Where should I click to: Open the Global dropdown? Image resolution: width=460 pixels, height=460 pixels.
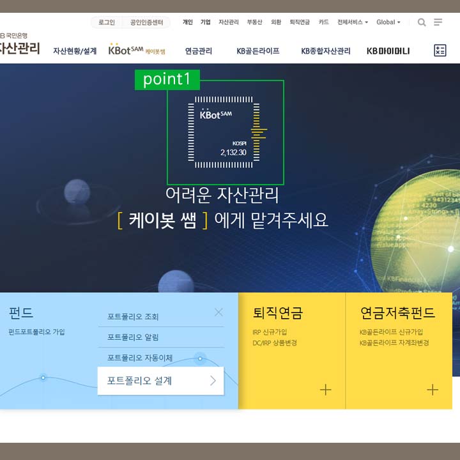[388, 22]
